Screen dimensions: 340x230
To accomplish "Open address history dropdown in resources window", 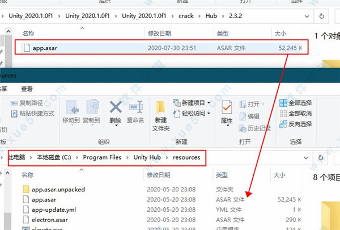I will (306, 158).
